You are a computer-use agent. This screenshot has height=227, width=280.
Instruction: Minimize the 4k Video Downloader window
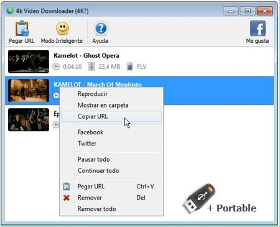231,11
